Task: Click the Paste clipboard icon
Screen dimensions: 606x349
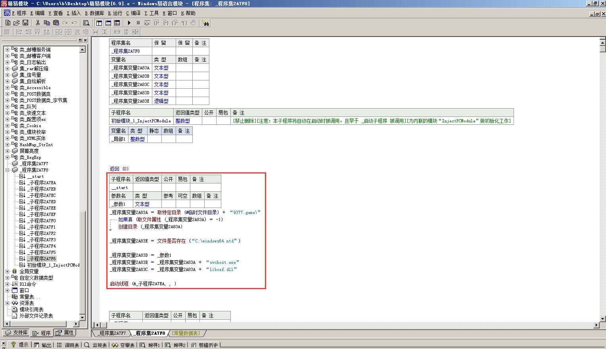Action: click(x=56, y=23)
